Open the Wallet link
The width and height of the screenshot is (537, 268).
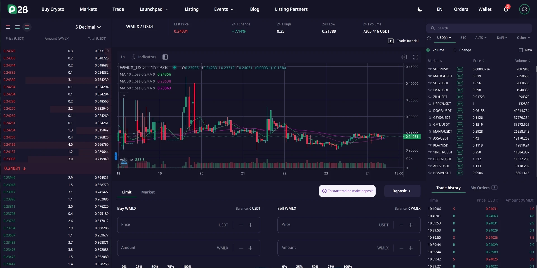click(x=485, y=9)
